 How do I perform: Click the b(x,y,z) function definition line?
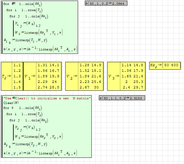(40, 49)
